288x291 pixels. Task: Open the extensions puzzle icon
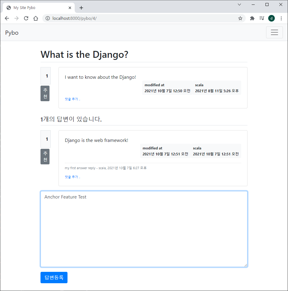point(252,18)
